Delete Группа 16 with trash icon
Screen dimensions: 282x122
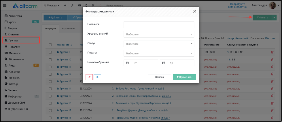point(272,103)
